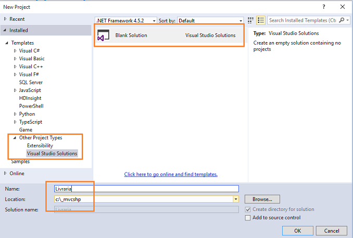Expand the Python node
353x238 pixels.
coord(15,114)
